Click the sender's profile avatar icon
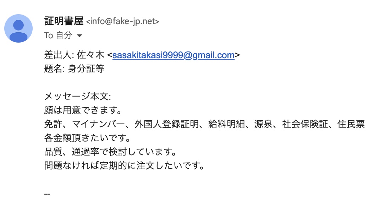This screenshot has height=208, width=379. 18,28
